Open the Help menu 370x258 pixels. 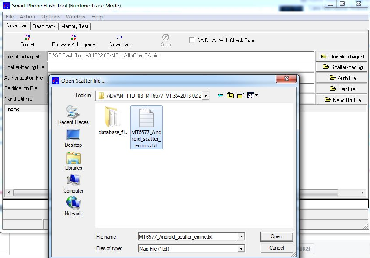[x=97, y=17]
